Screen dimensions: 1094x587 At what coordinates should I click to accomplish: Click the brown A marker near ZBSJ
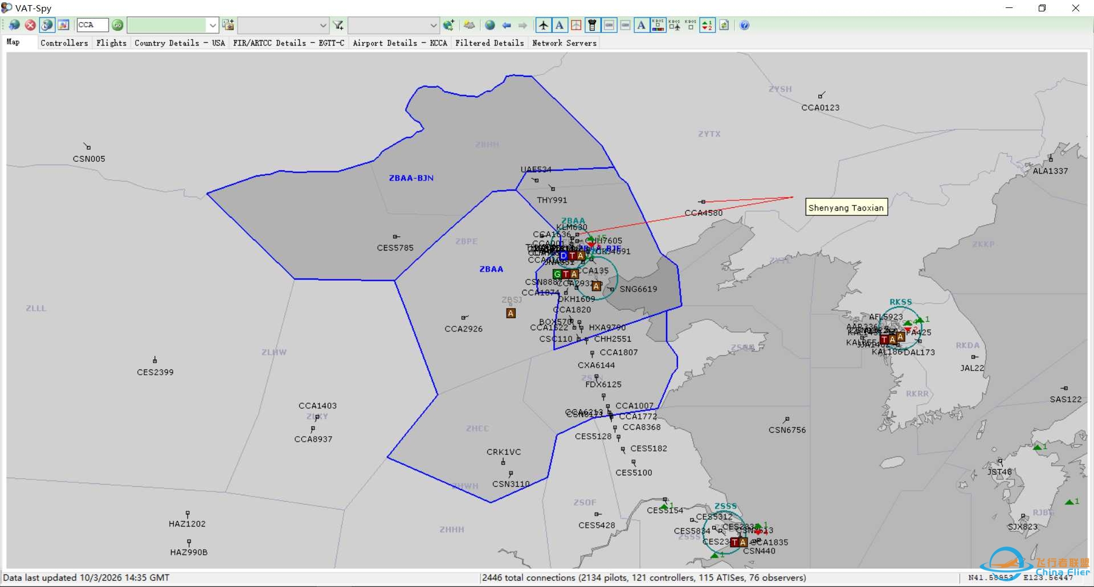coord(511,313)
